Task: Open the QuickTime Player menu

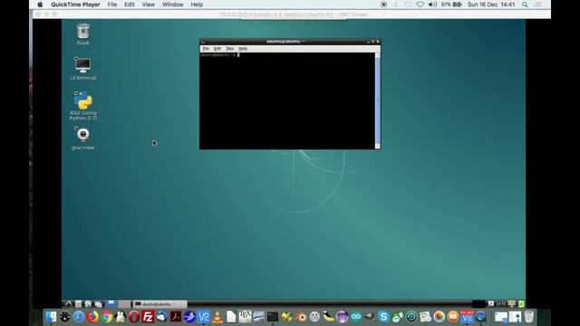Action: [75, 5]
